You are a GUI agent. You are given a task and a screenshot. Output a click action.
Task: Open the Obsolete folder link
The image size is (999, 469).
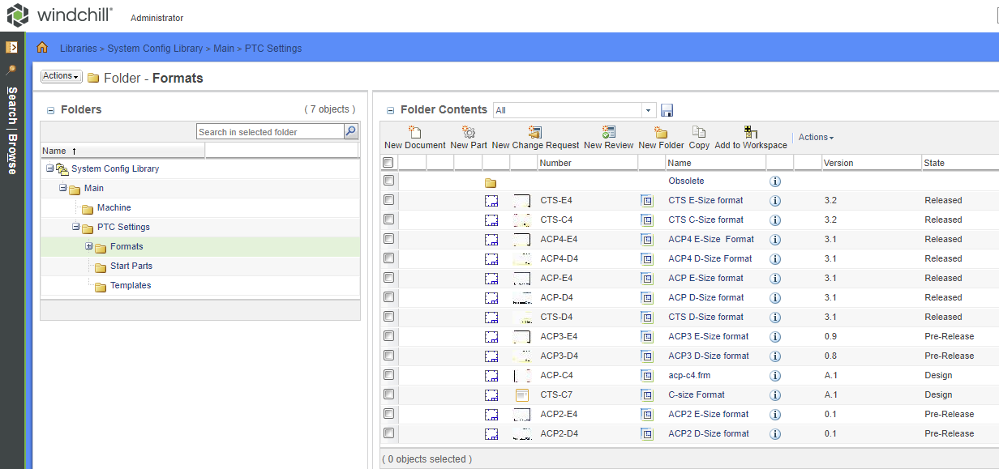point(686,181)
